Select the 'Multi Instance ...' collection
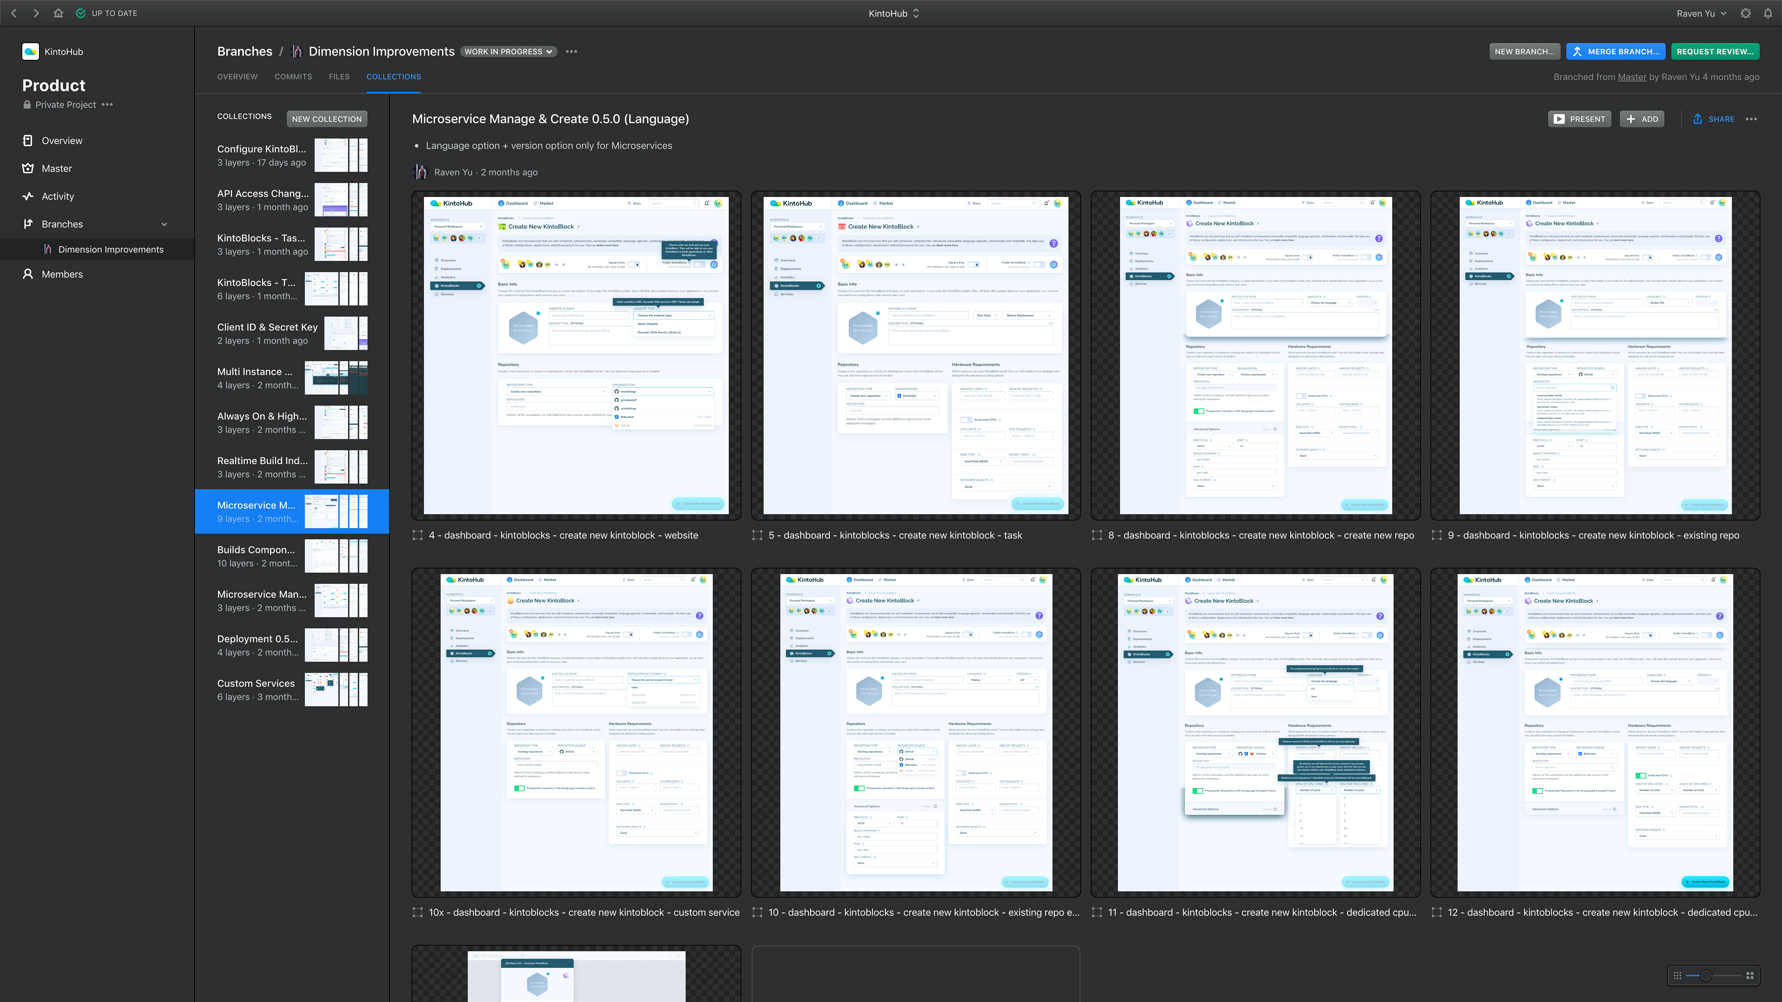 (292, 378)
